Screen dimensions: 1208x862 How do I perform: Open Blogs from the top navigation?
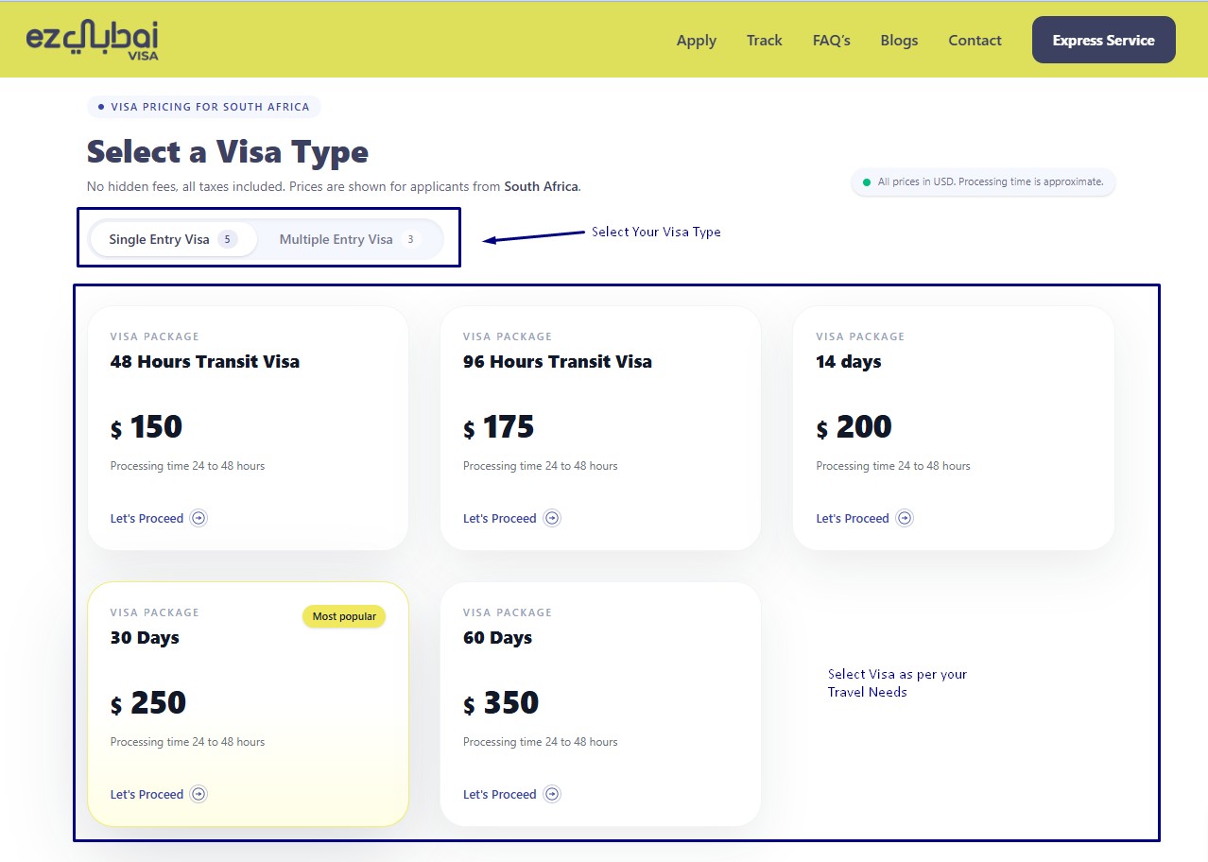click(899, 41)
